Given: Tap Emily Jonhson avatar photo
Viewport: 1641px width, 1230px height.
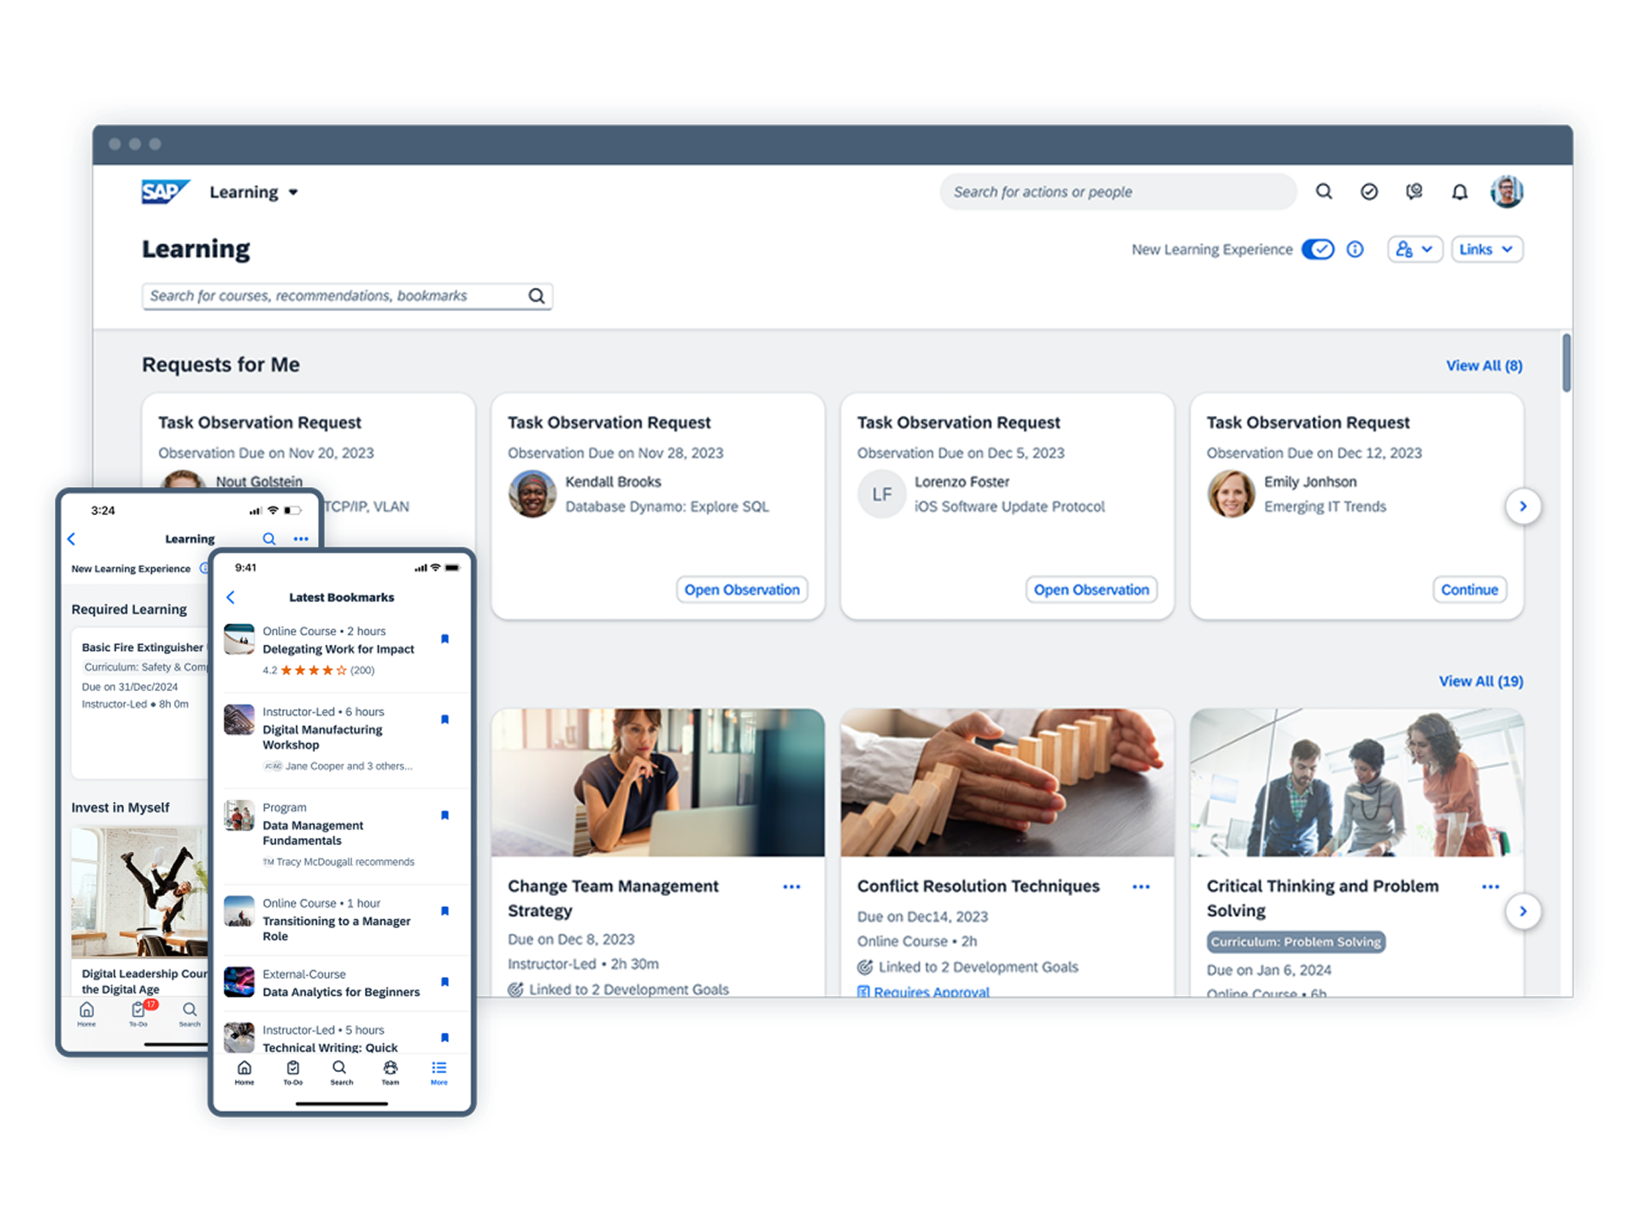Looking at the screenshot, I should 1231,494.
